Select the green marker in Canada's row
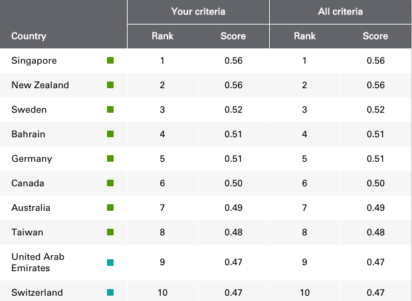The image size is (412, 301). point(110,184)
